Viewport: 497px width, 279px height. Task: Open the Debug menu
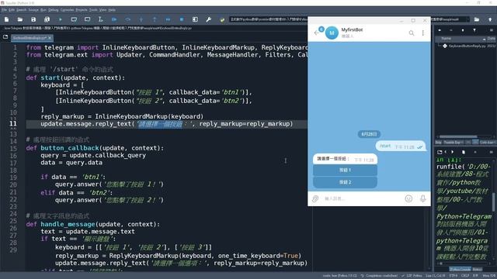pyautogui.click(x=54, y=10)
